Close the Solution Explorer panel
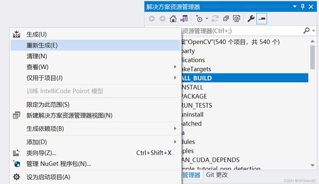This screenshot has width=319, height=184. click(311, 6)
